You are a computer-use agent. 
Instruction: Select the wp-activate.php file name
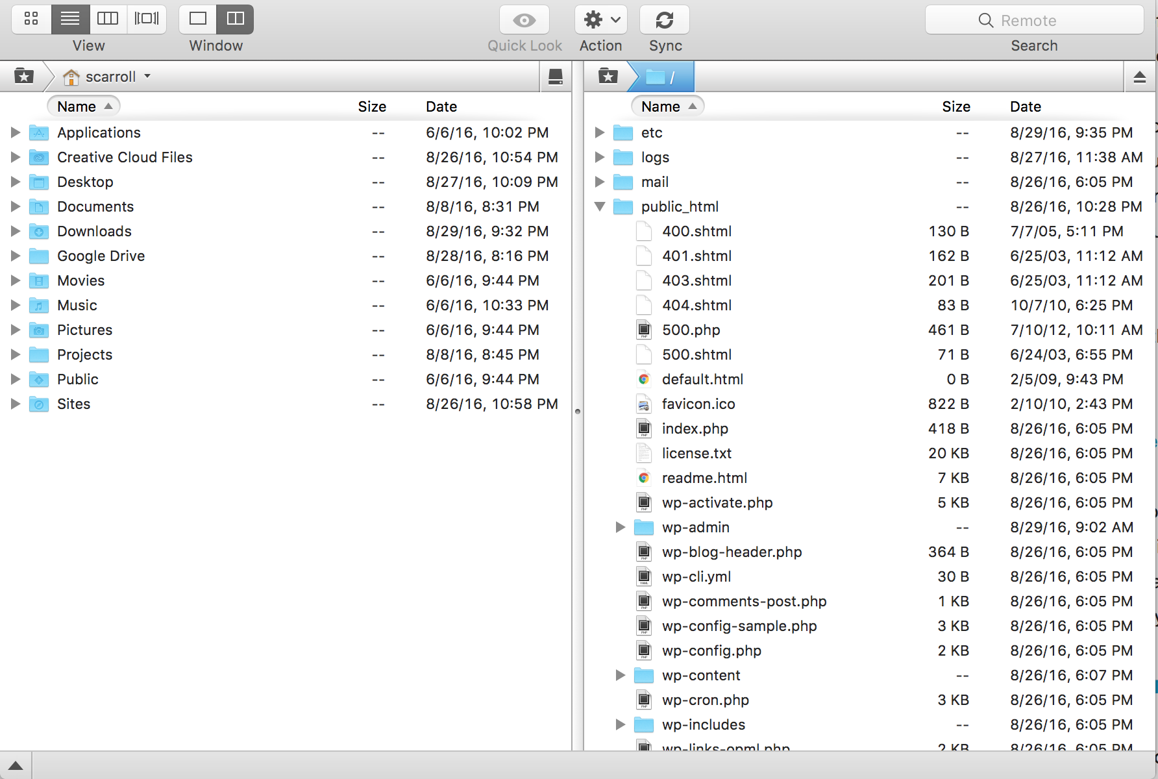[717, 502]
